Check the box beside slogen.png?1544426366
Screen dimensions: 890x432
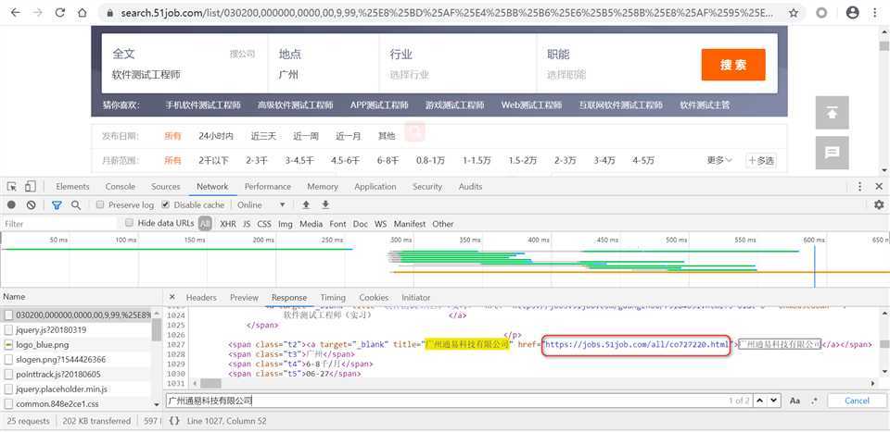(8, 360)
